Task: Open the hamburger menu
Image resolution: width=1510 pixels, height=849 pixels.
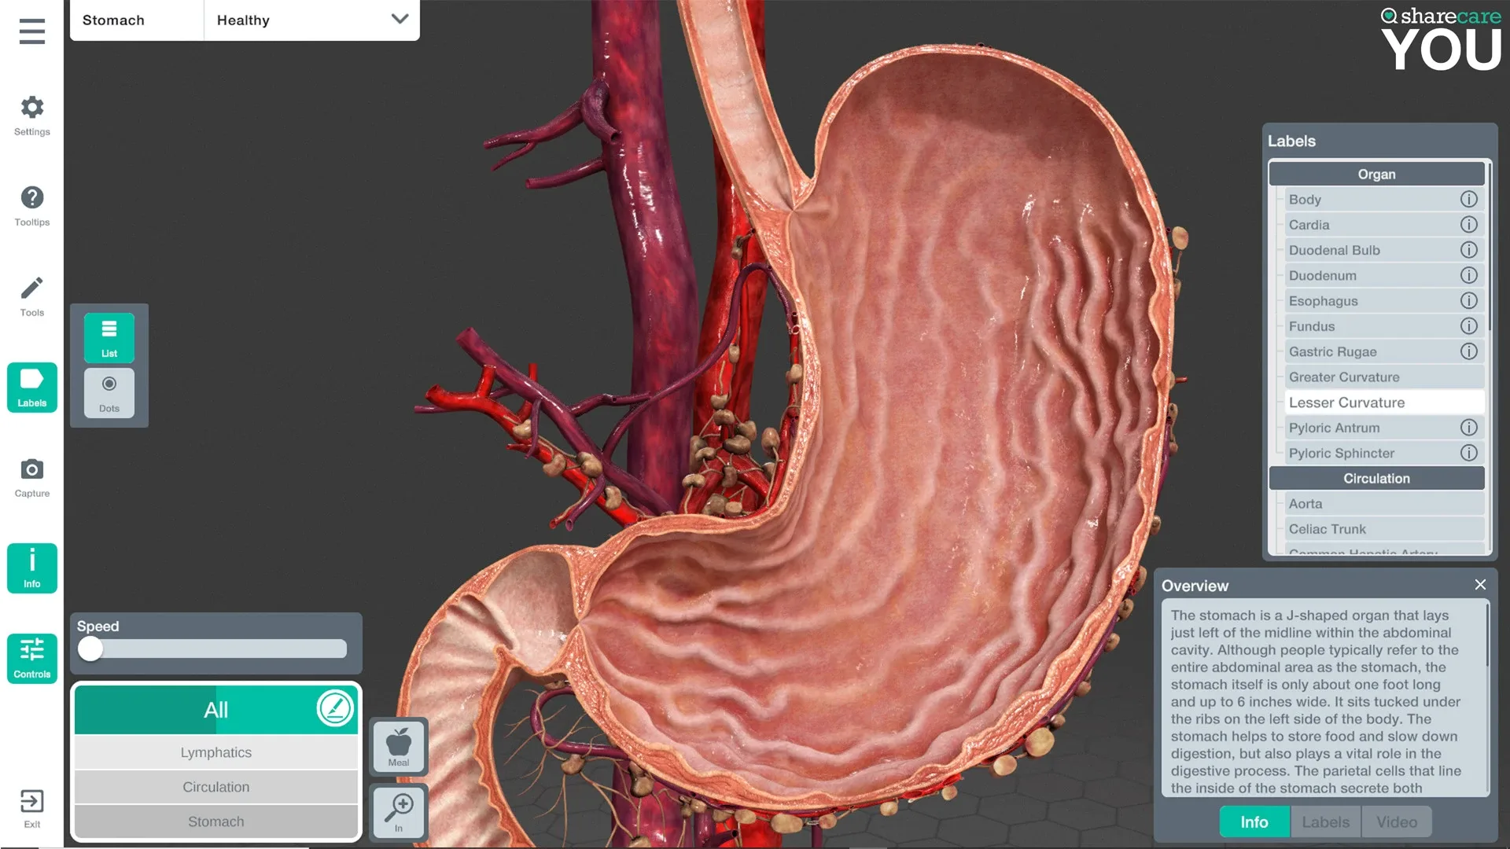Action: point(31,31)
